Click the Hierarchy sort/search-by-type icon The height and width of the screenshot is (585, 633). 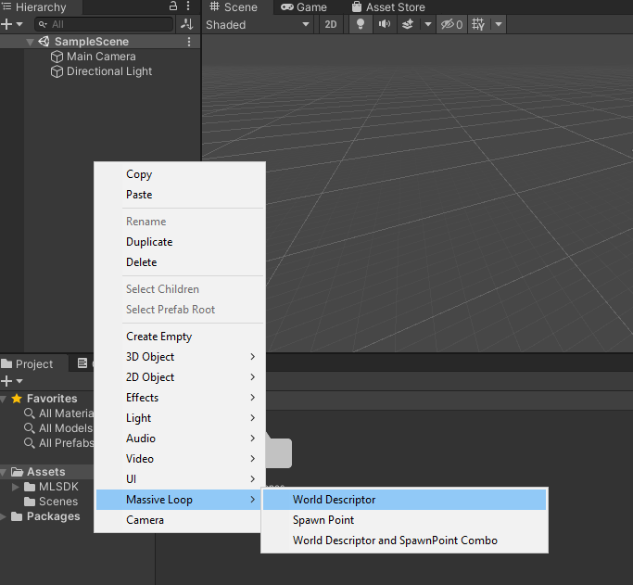coord(186,24)
